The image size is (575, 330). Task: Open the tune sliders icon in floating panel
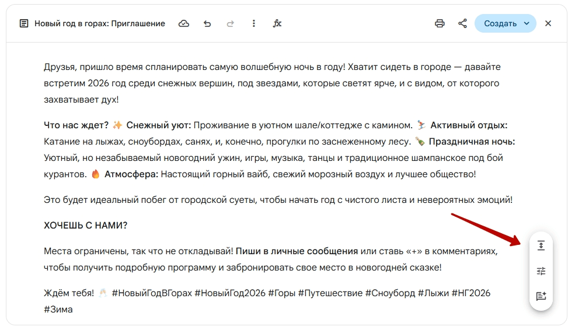541,271
